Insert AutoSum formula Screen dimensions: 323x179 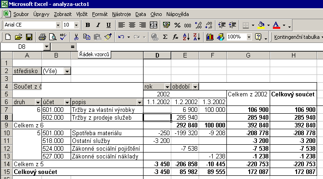[x=165, y=37]
